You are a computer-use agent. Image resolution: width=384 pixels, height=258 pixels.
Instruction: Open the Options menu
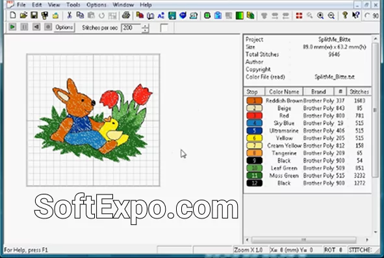coord(96,5)
